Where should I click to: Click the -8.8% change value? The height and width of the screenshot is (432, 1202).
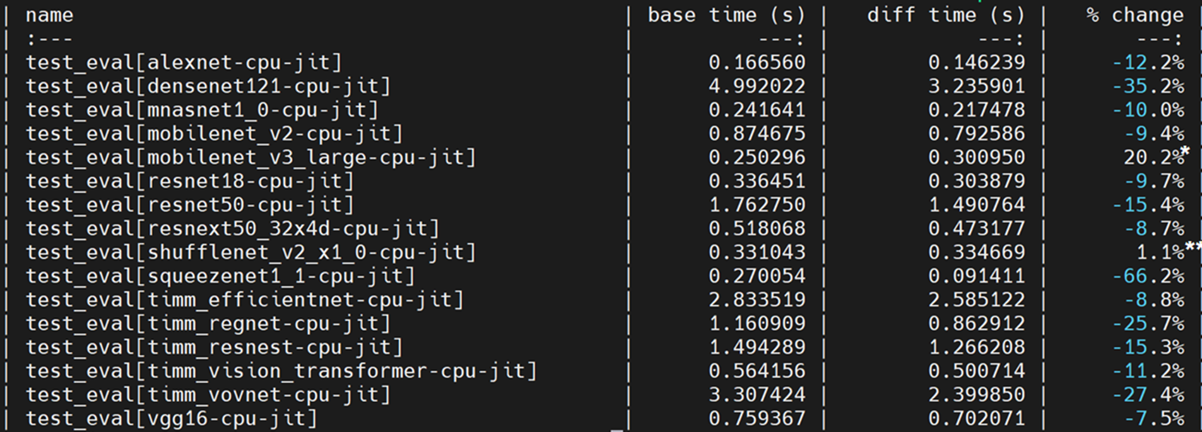click(x=1154, y=300)
